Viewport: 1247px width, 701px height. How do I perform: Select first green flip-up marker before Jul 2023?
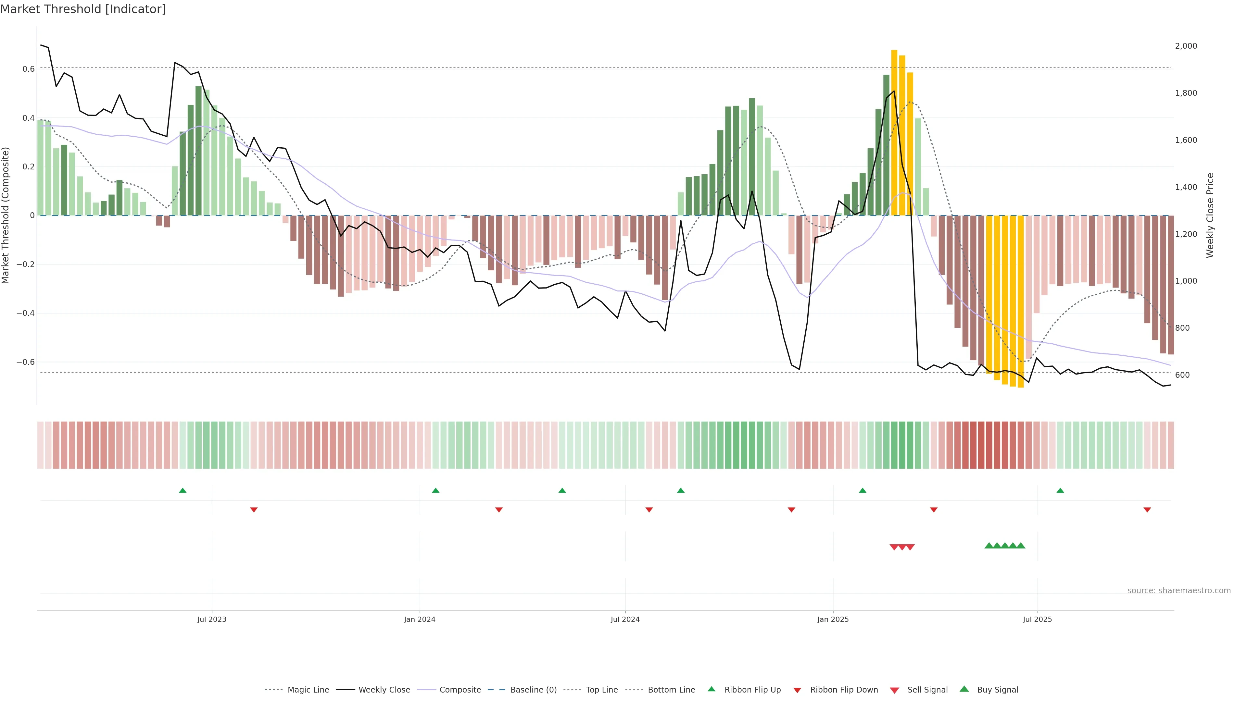click(x=183, y=491)
